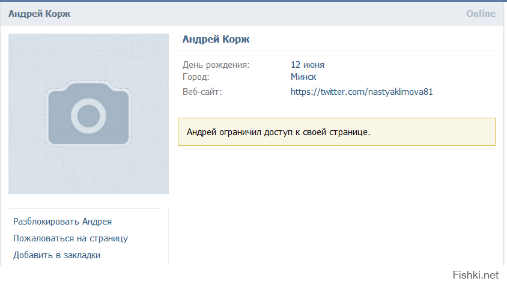Click the Online status indicator
The width and height of the screenshot is (507, 284).
point(481,13)
